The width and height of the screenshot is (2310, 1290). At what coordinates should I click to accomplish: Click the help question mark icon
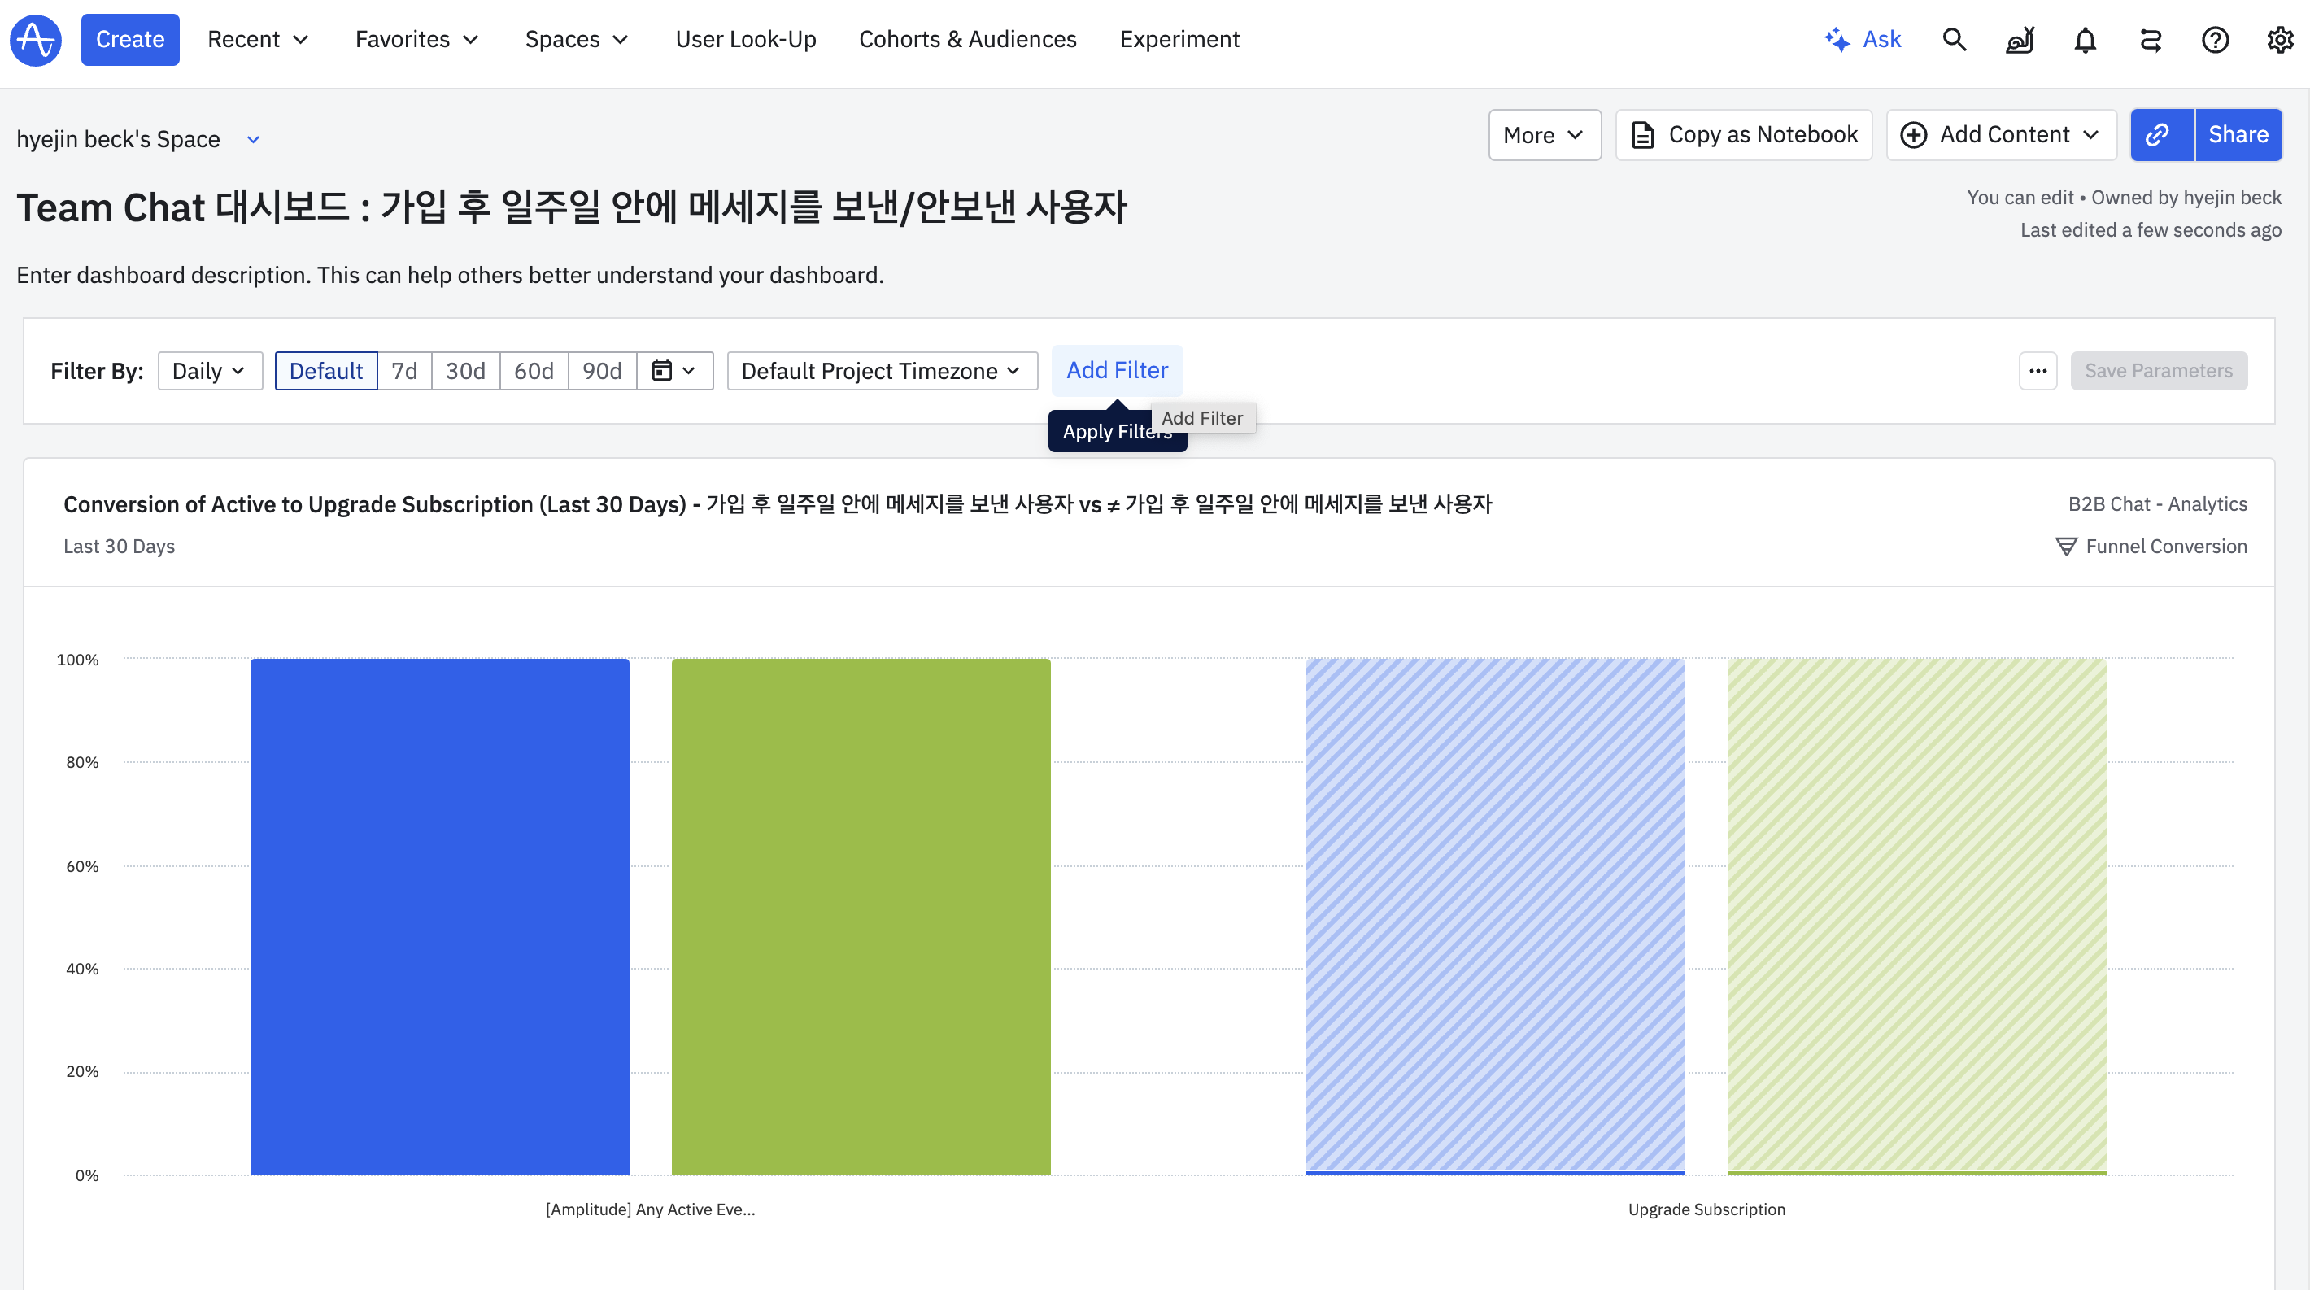pos(2215,39)
